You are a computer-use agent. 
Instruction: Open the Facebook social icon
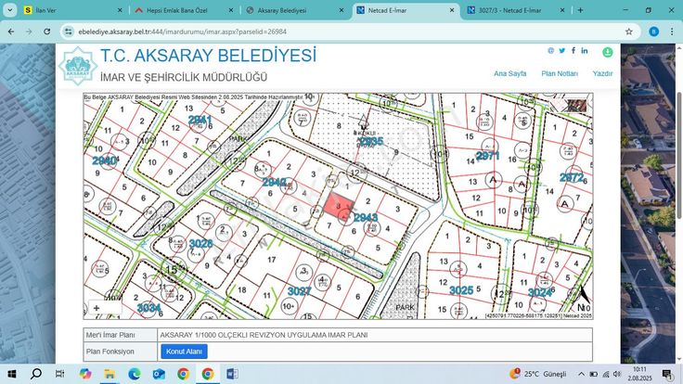click(573, 50)
